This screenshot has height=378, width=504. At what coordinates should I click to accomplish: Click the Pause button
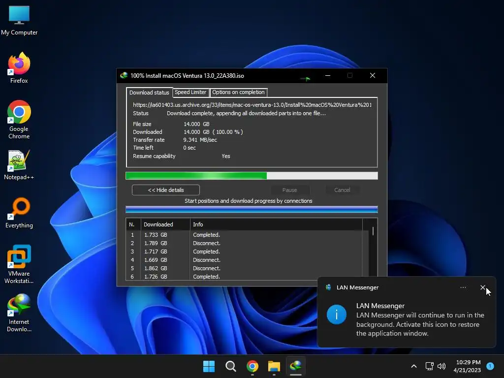(289, 190)
